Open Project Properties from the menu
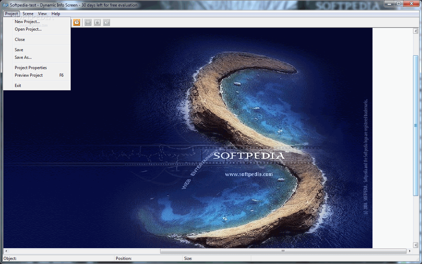This screenshot has width=422, height=264. pos(37,68)
